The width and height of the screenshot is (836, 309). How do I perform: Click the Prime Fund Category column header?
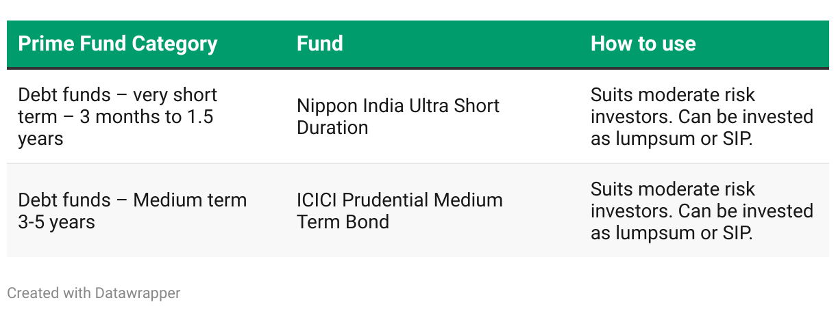[117, 44]
